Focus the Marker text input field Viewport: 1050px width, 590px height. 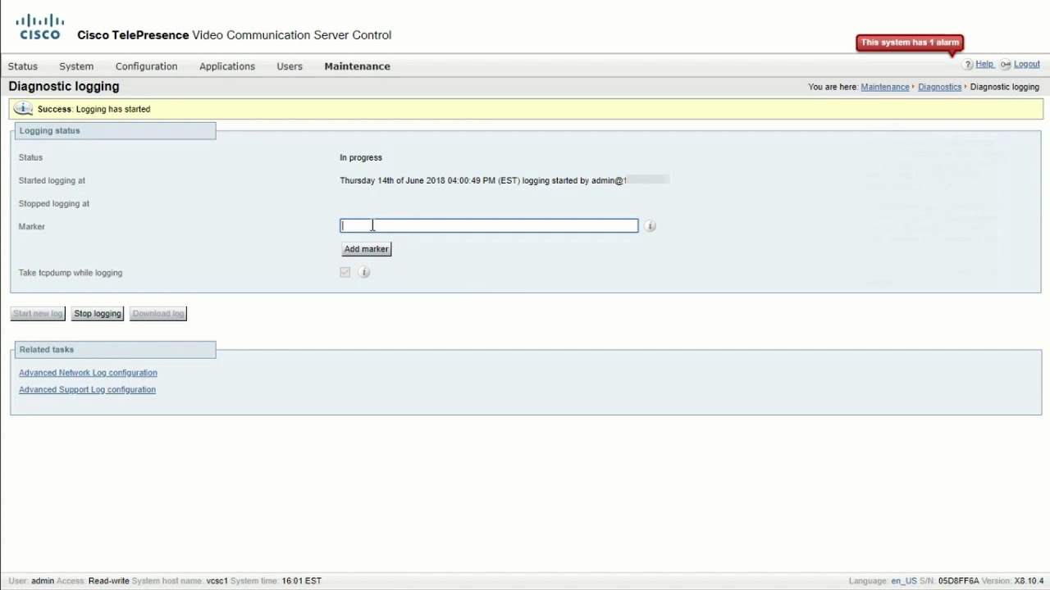click(489, 226)
